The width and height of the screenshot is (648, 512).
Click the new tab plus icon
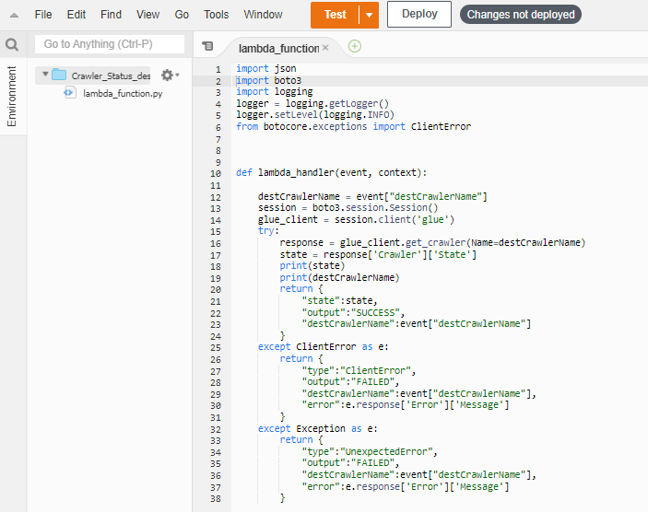(x=355, y=46)
